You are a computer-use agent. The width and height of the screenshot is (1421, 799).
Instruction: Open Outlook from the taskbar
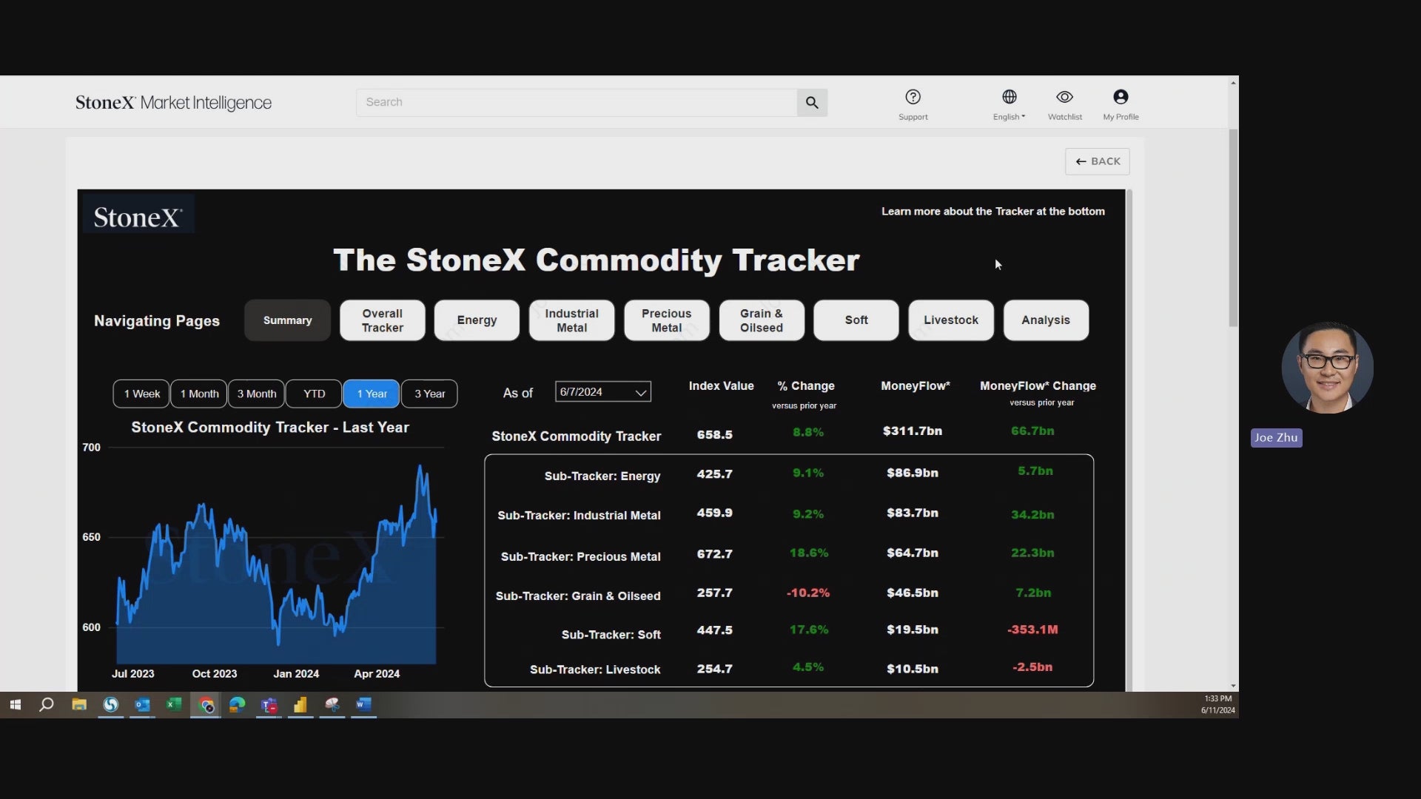[142, 705]
